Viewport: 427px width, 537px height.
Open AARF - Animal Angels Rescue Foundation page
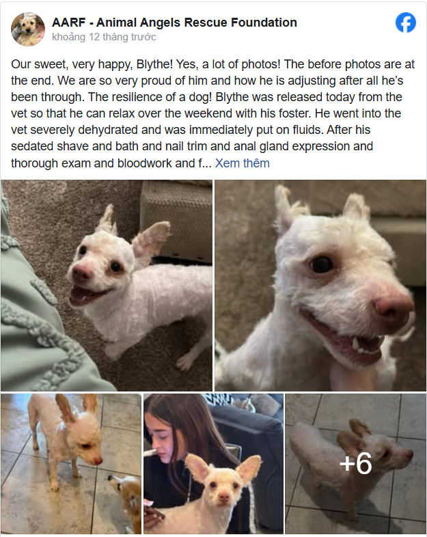point(174,23)
